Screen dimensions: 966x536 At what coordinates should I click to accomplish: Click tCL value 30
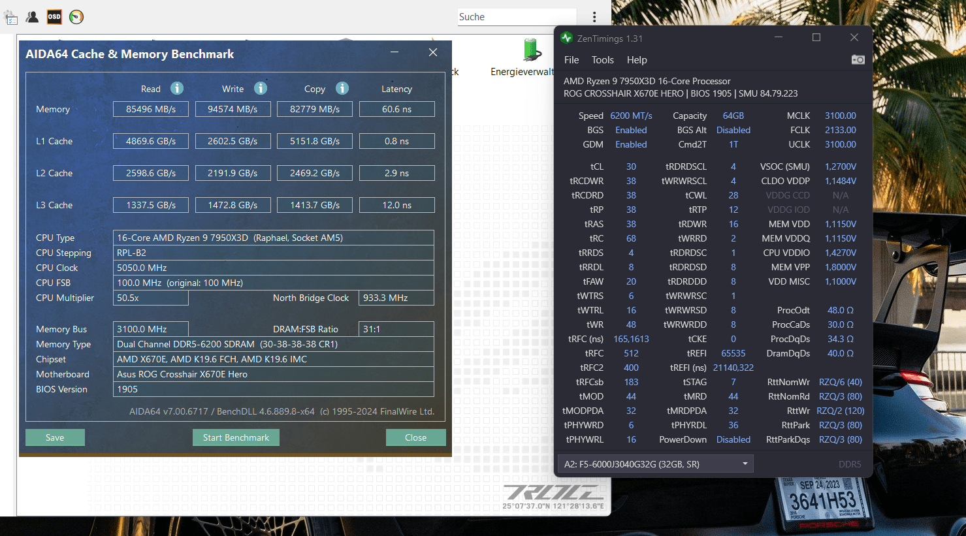coord(631,166)
